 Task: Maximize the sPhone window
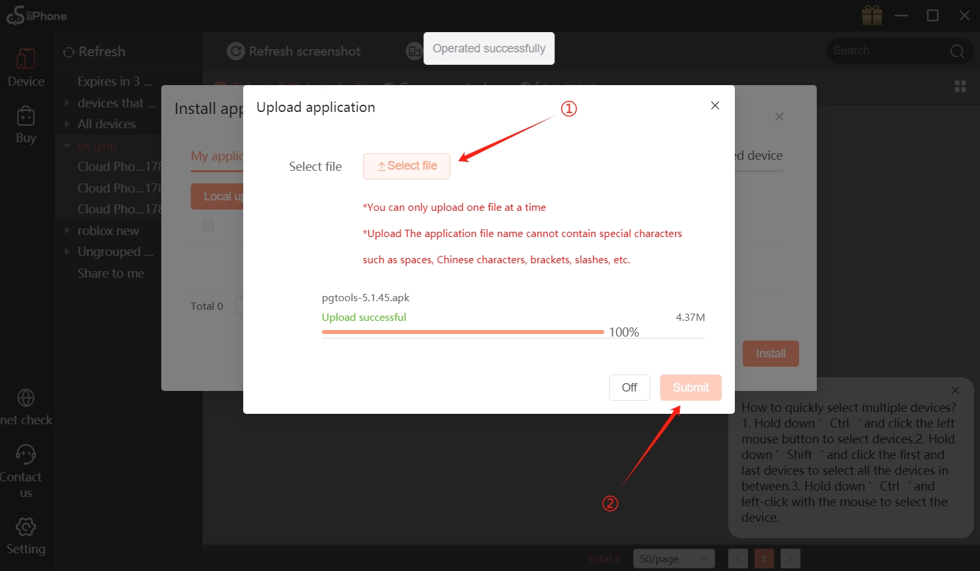(933, 15)
